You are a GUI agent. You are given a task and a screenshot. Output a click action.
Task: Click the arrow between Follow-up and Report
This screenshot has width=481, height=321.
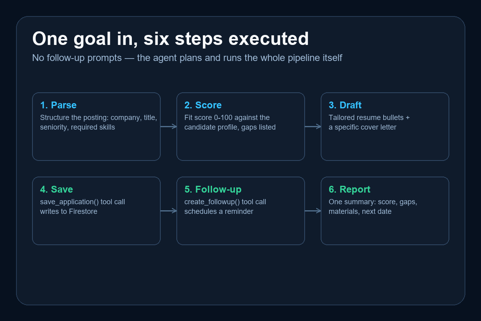pyautogui.click(x=313, y=211)
